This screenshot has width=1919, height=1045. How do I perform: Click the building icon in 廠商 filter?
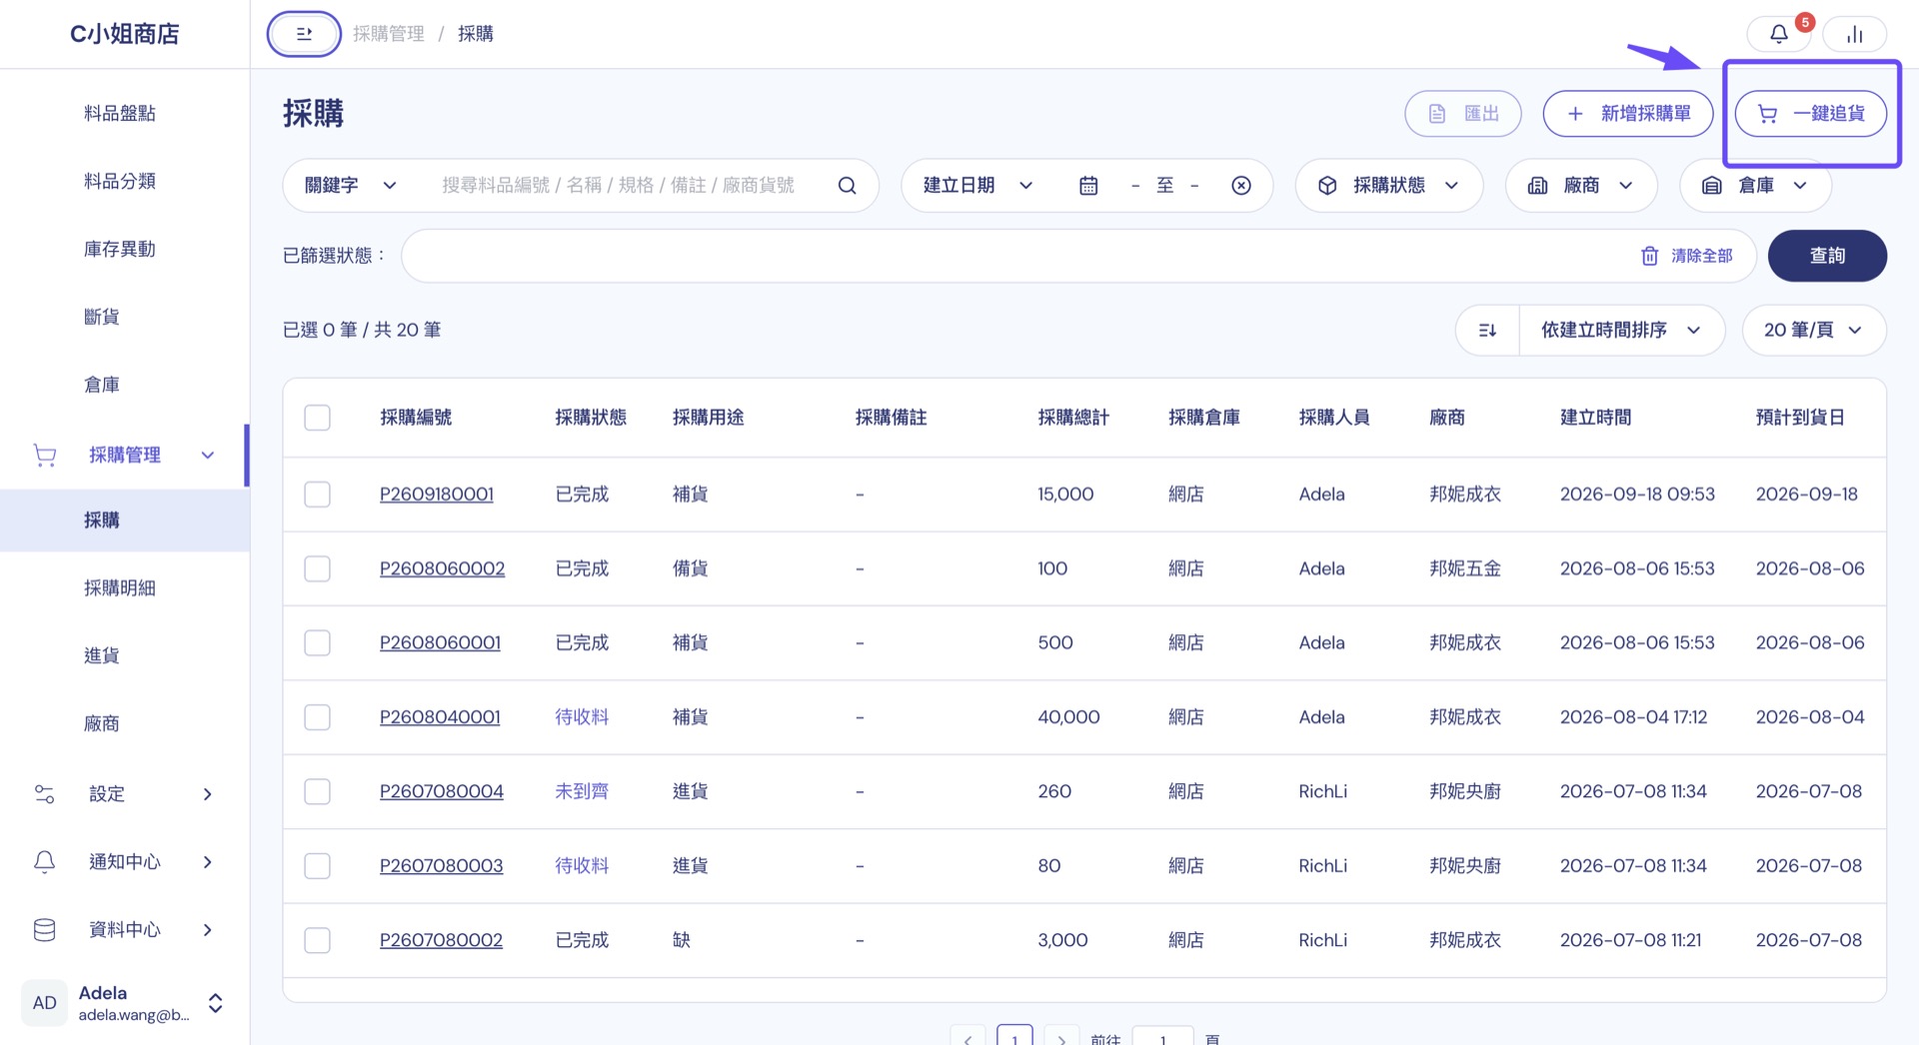1537,185
